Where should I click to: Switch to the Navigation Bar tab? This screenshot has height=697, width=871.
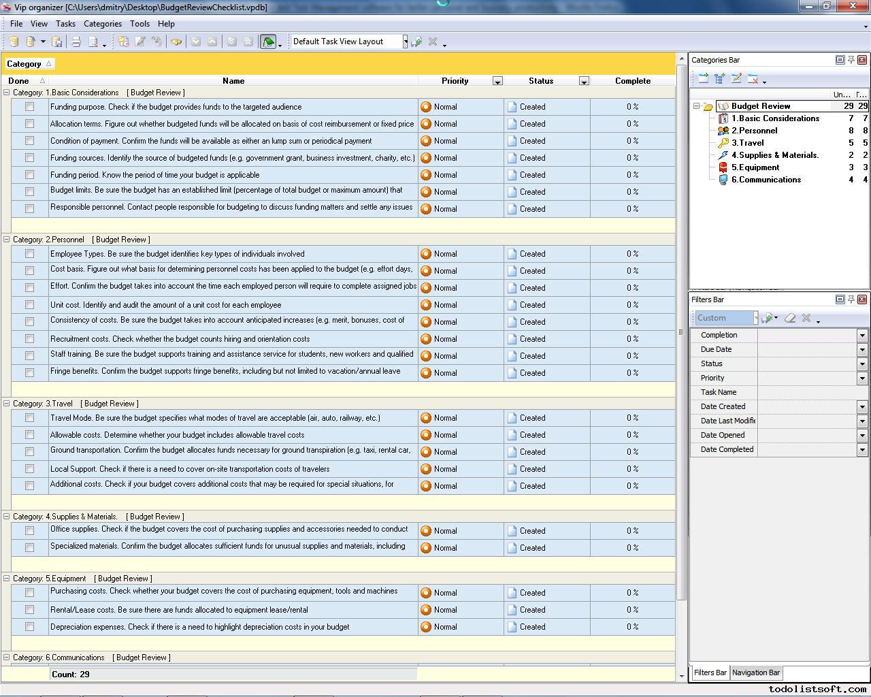[x=755, y=672]
